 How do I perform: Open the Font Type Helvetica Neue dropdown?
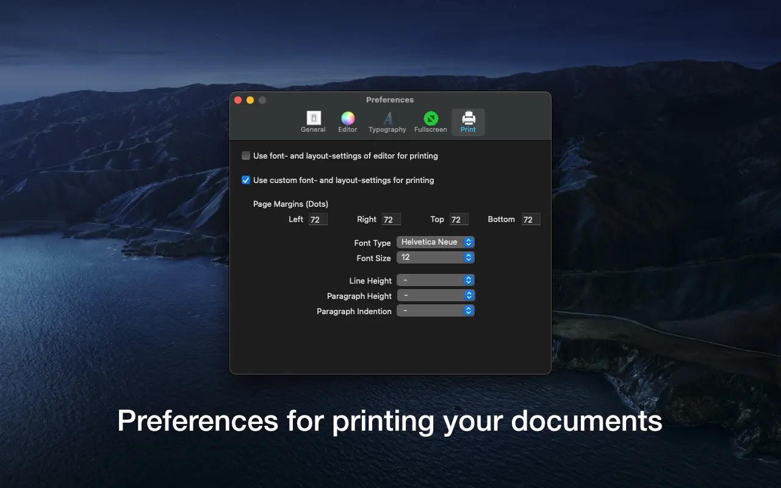(435, 242)
